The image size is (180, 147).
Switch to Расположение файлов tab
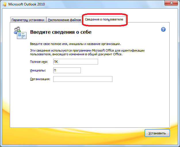click(x=64, y=20)
